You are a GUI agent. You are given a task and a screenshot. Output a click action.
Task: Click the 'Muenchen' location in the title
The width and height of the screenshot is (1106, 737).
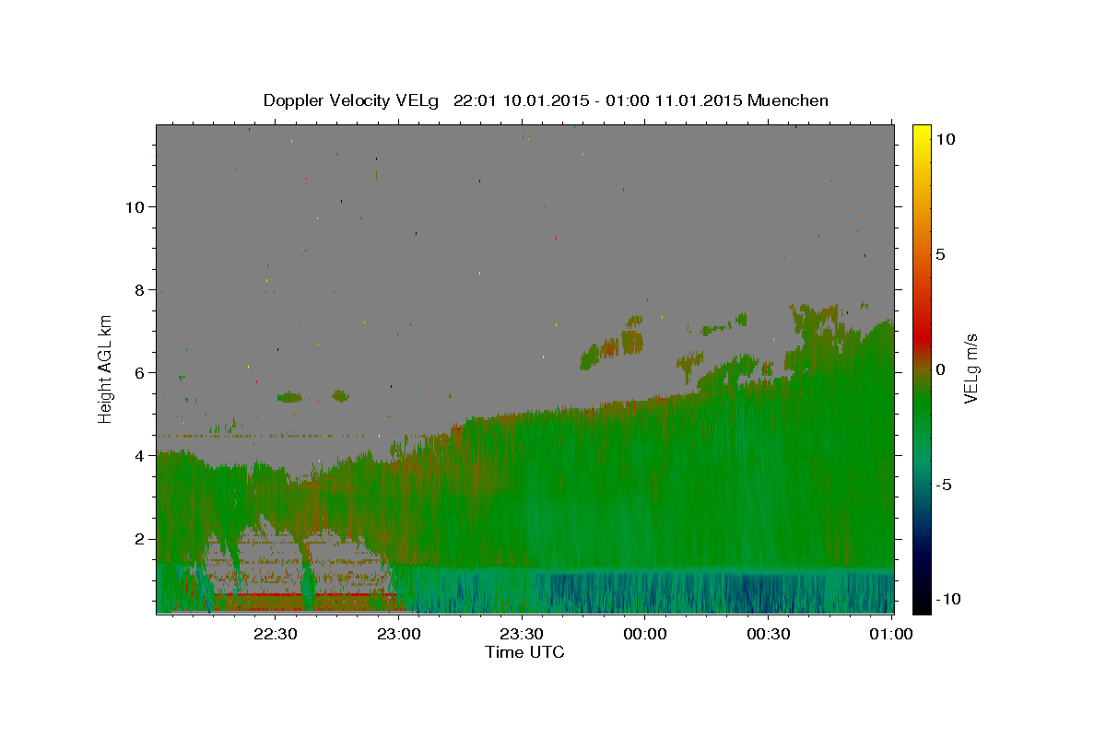[788, 100]
